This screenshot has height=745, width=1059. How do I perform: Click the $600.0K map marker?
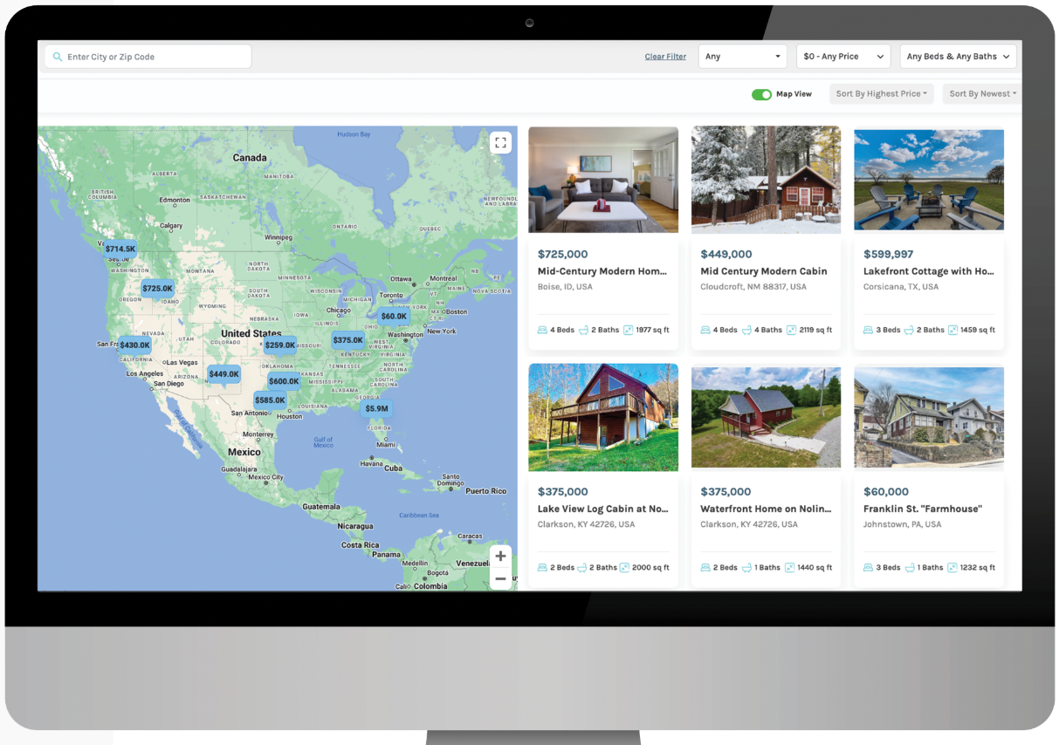click(x=285, y=382)
